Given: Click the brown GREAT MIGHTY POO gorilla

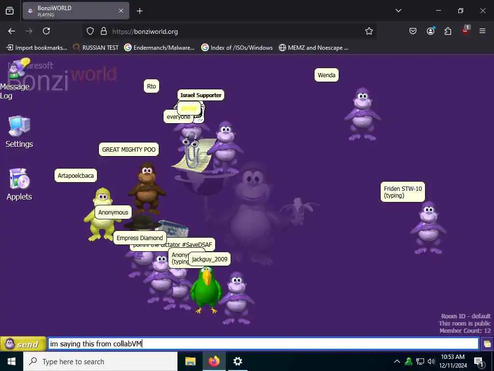Looking at the screenshot, I should [147, 188].
